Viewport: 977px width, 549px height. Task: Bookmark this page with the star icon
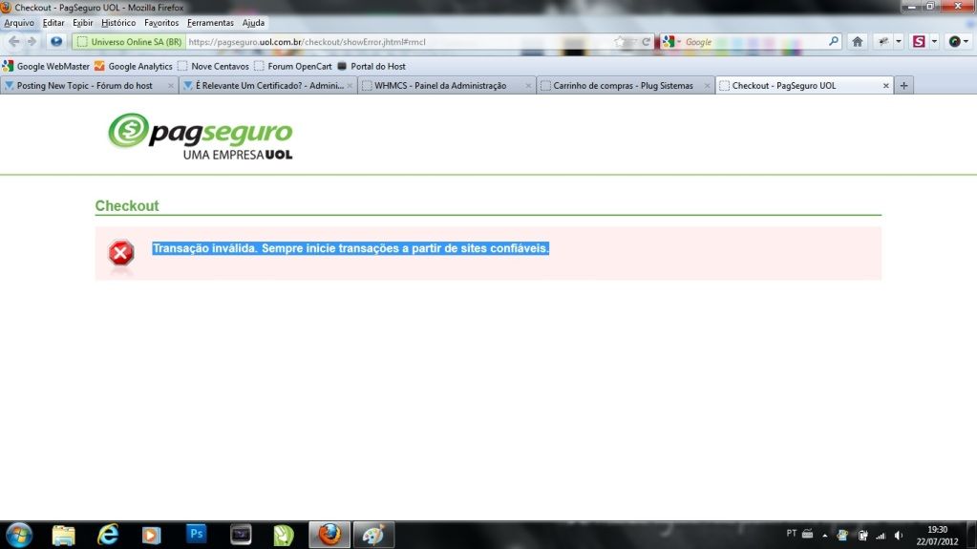[x=620, y=42]
